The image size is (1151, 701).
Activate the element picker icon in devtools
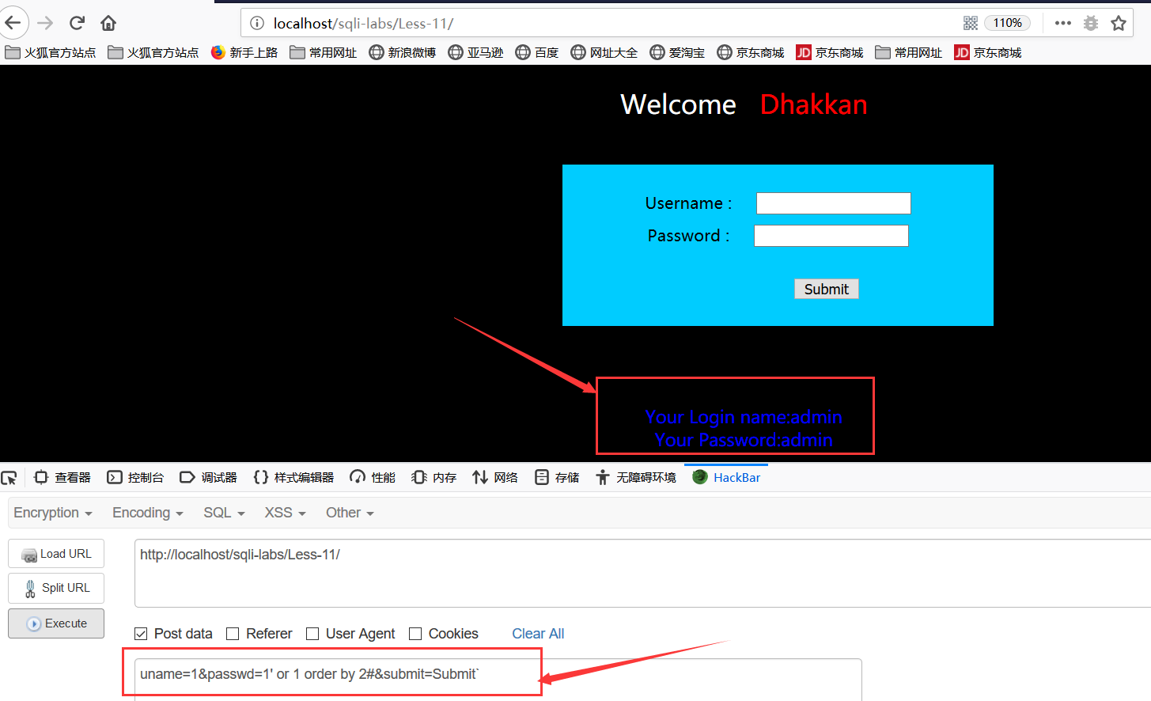(9, 477)
